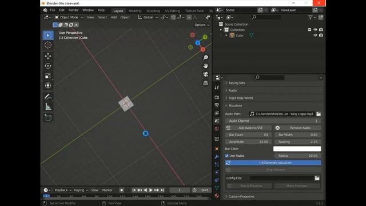The width and height of the screenshot is (366, 206).
Task: Disable Collection in renders camera icon
Action: pos(321,30)
